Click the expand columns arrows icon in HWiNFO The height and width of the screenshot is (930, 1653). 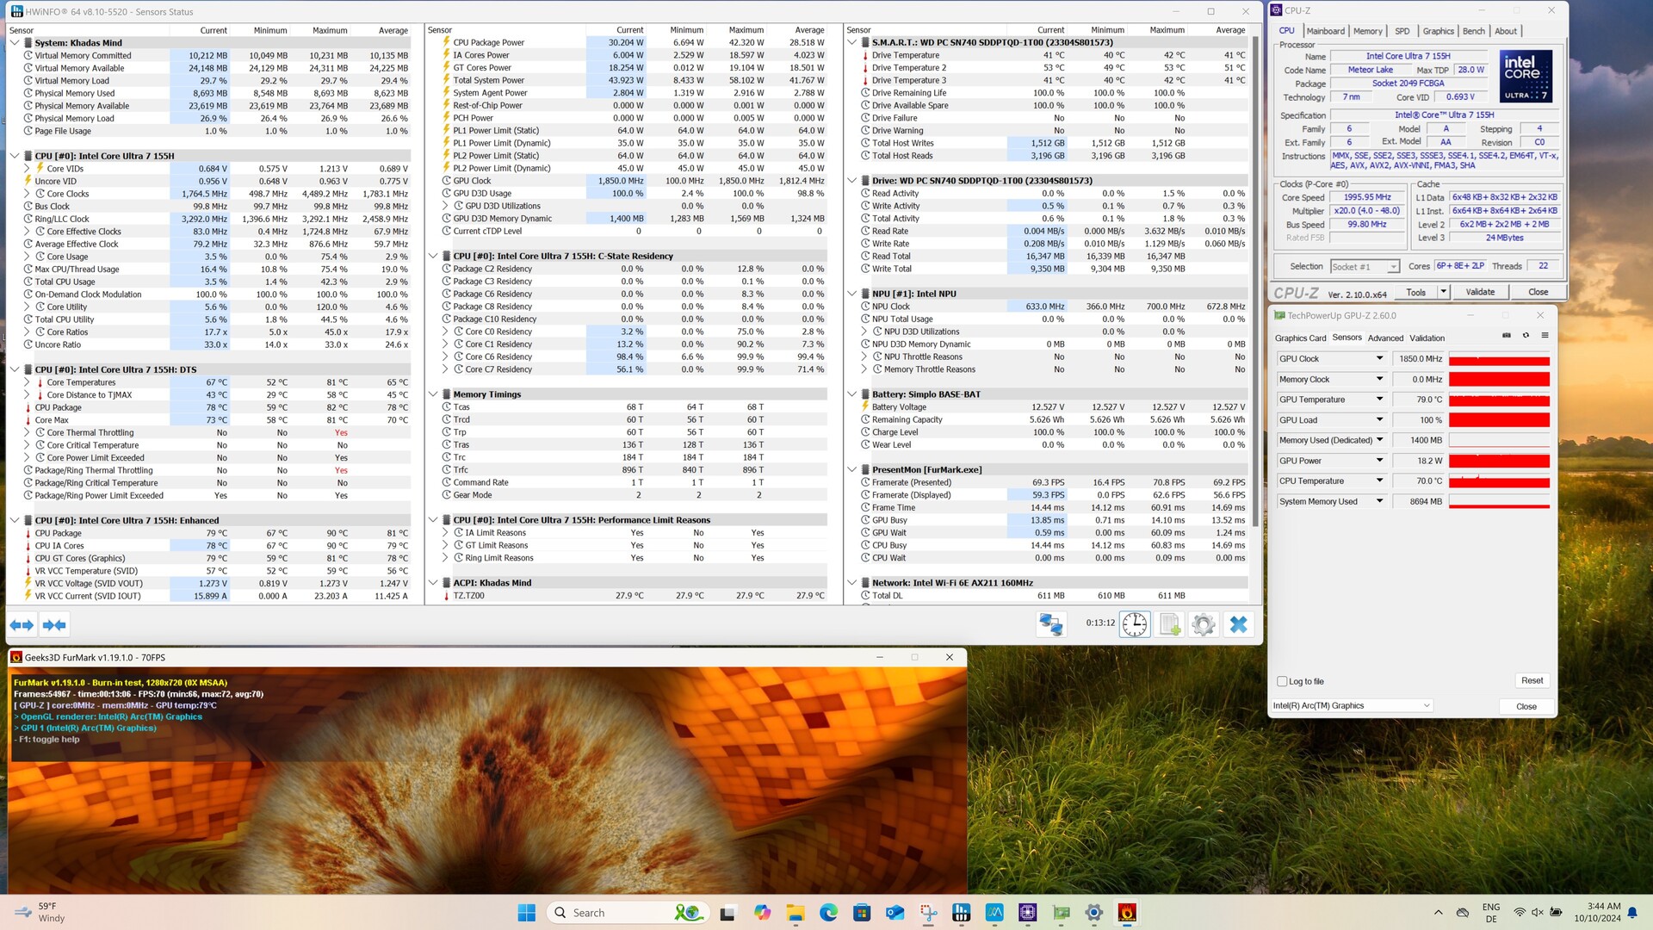tap(22, 625)
